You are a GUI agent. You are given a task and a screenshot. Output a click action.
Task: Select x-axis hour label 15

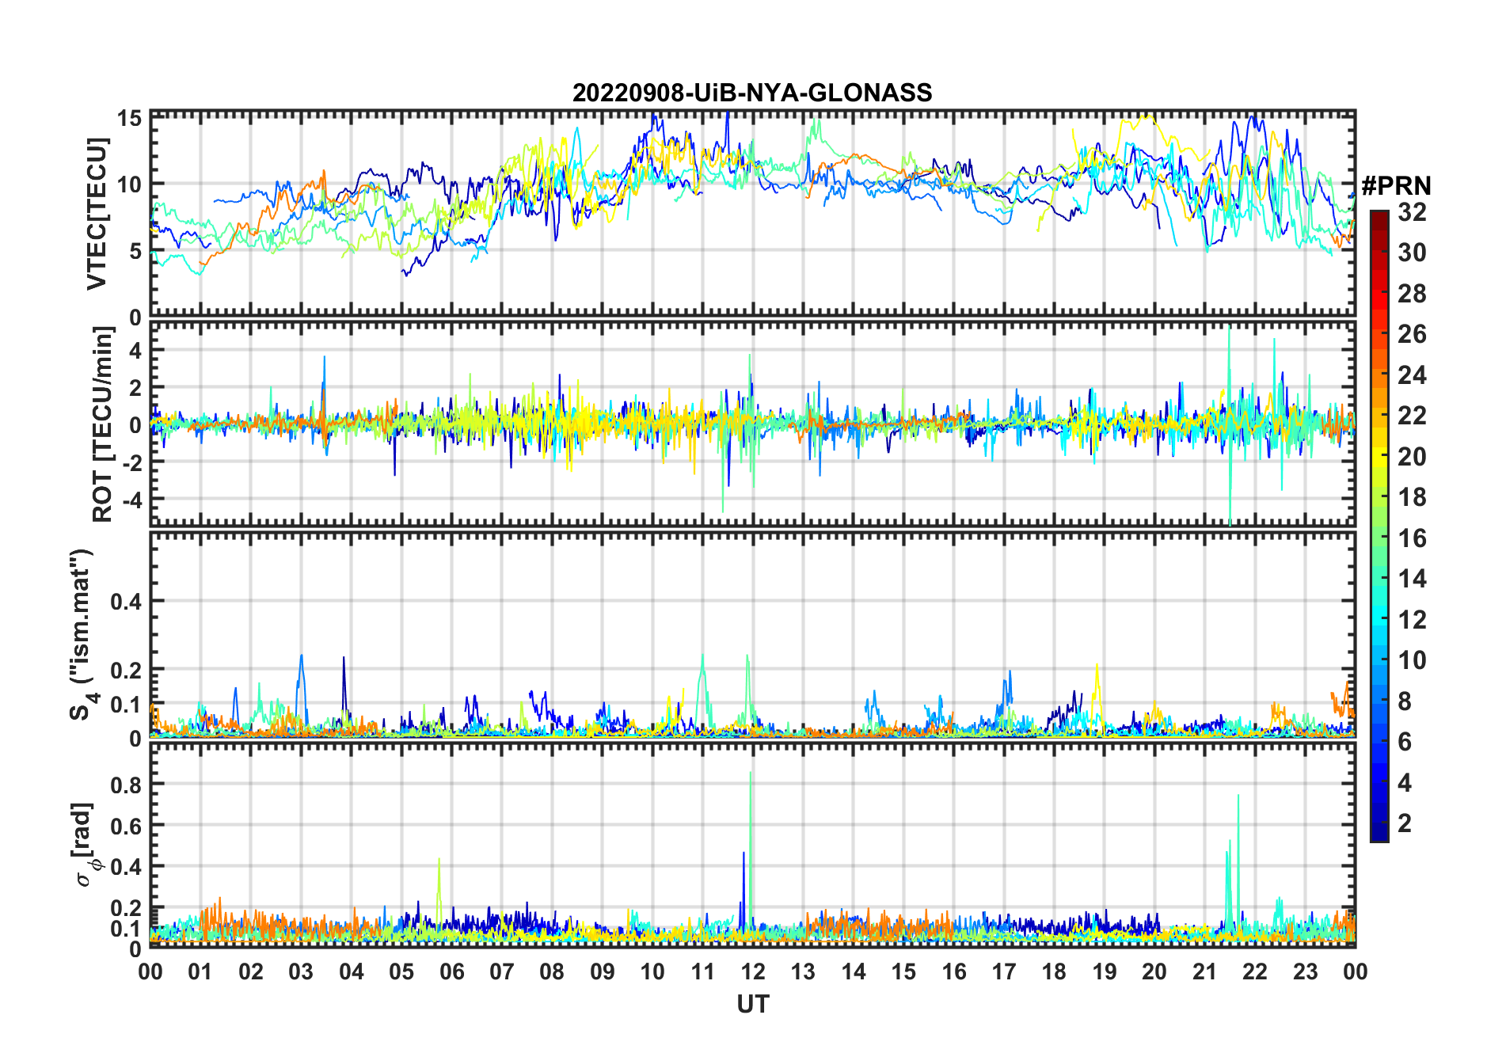903,972
